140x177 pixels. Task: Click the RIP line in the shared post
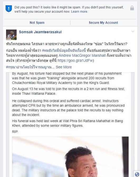pos(15,132)
